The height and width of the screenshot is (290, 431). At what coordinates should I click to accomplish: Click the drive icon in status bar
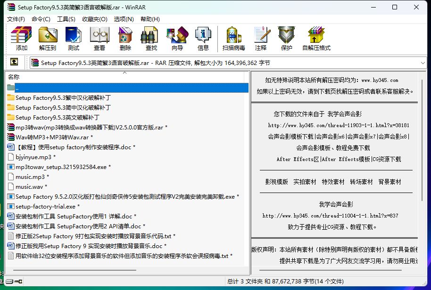pos(9,281)
